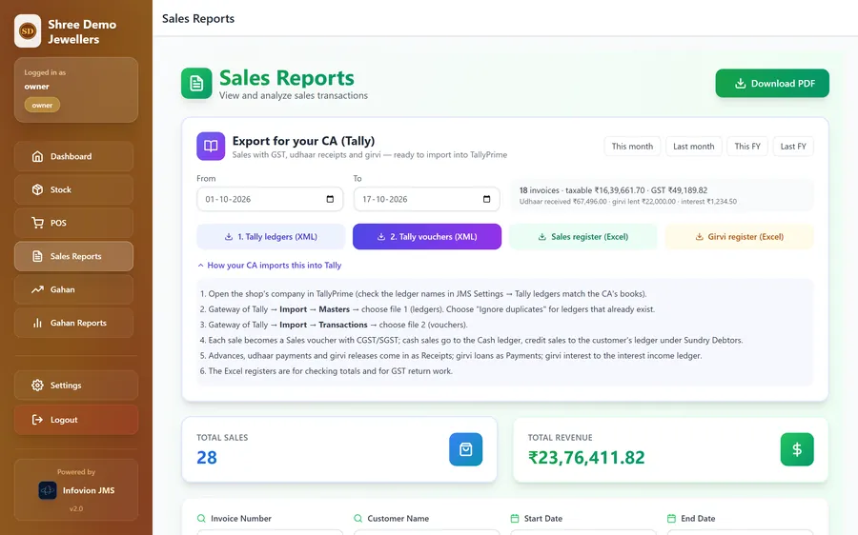Click the green Sales Reports header icon
The width and height of the screenshot is (858, 535).
(196, 84)
